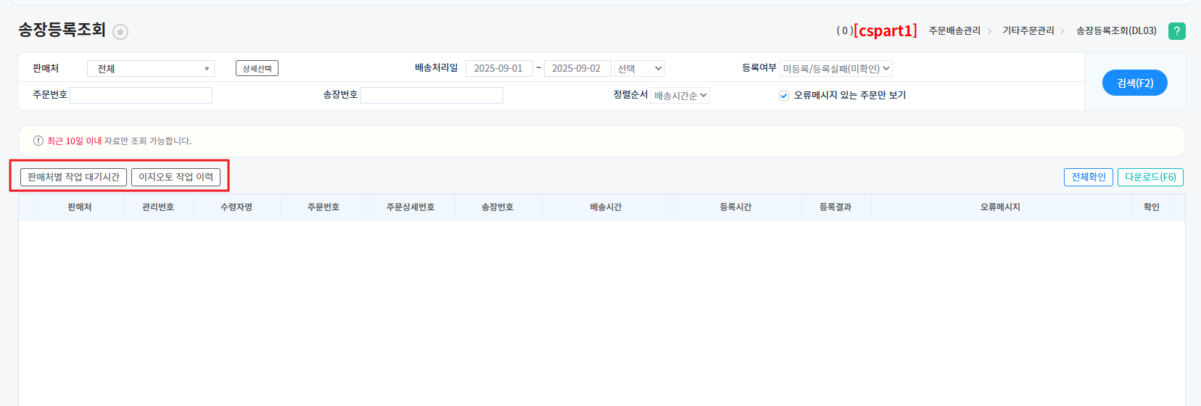Open the 정렬순서 배송시간순 dropdown
This screenshot has width=1201, height=406.
[680, 96]
